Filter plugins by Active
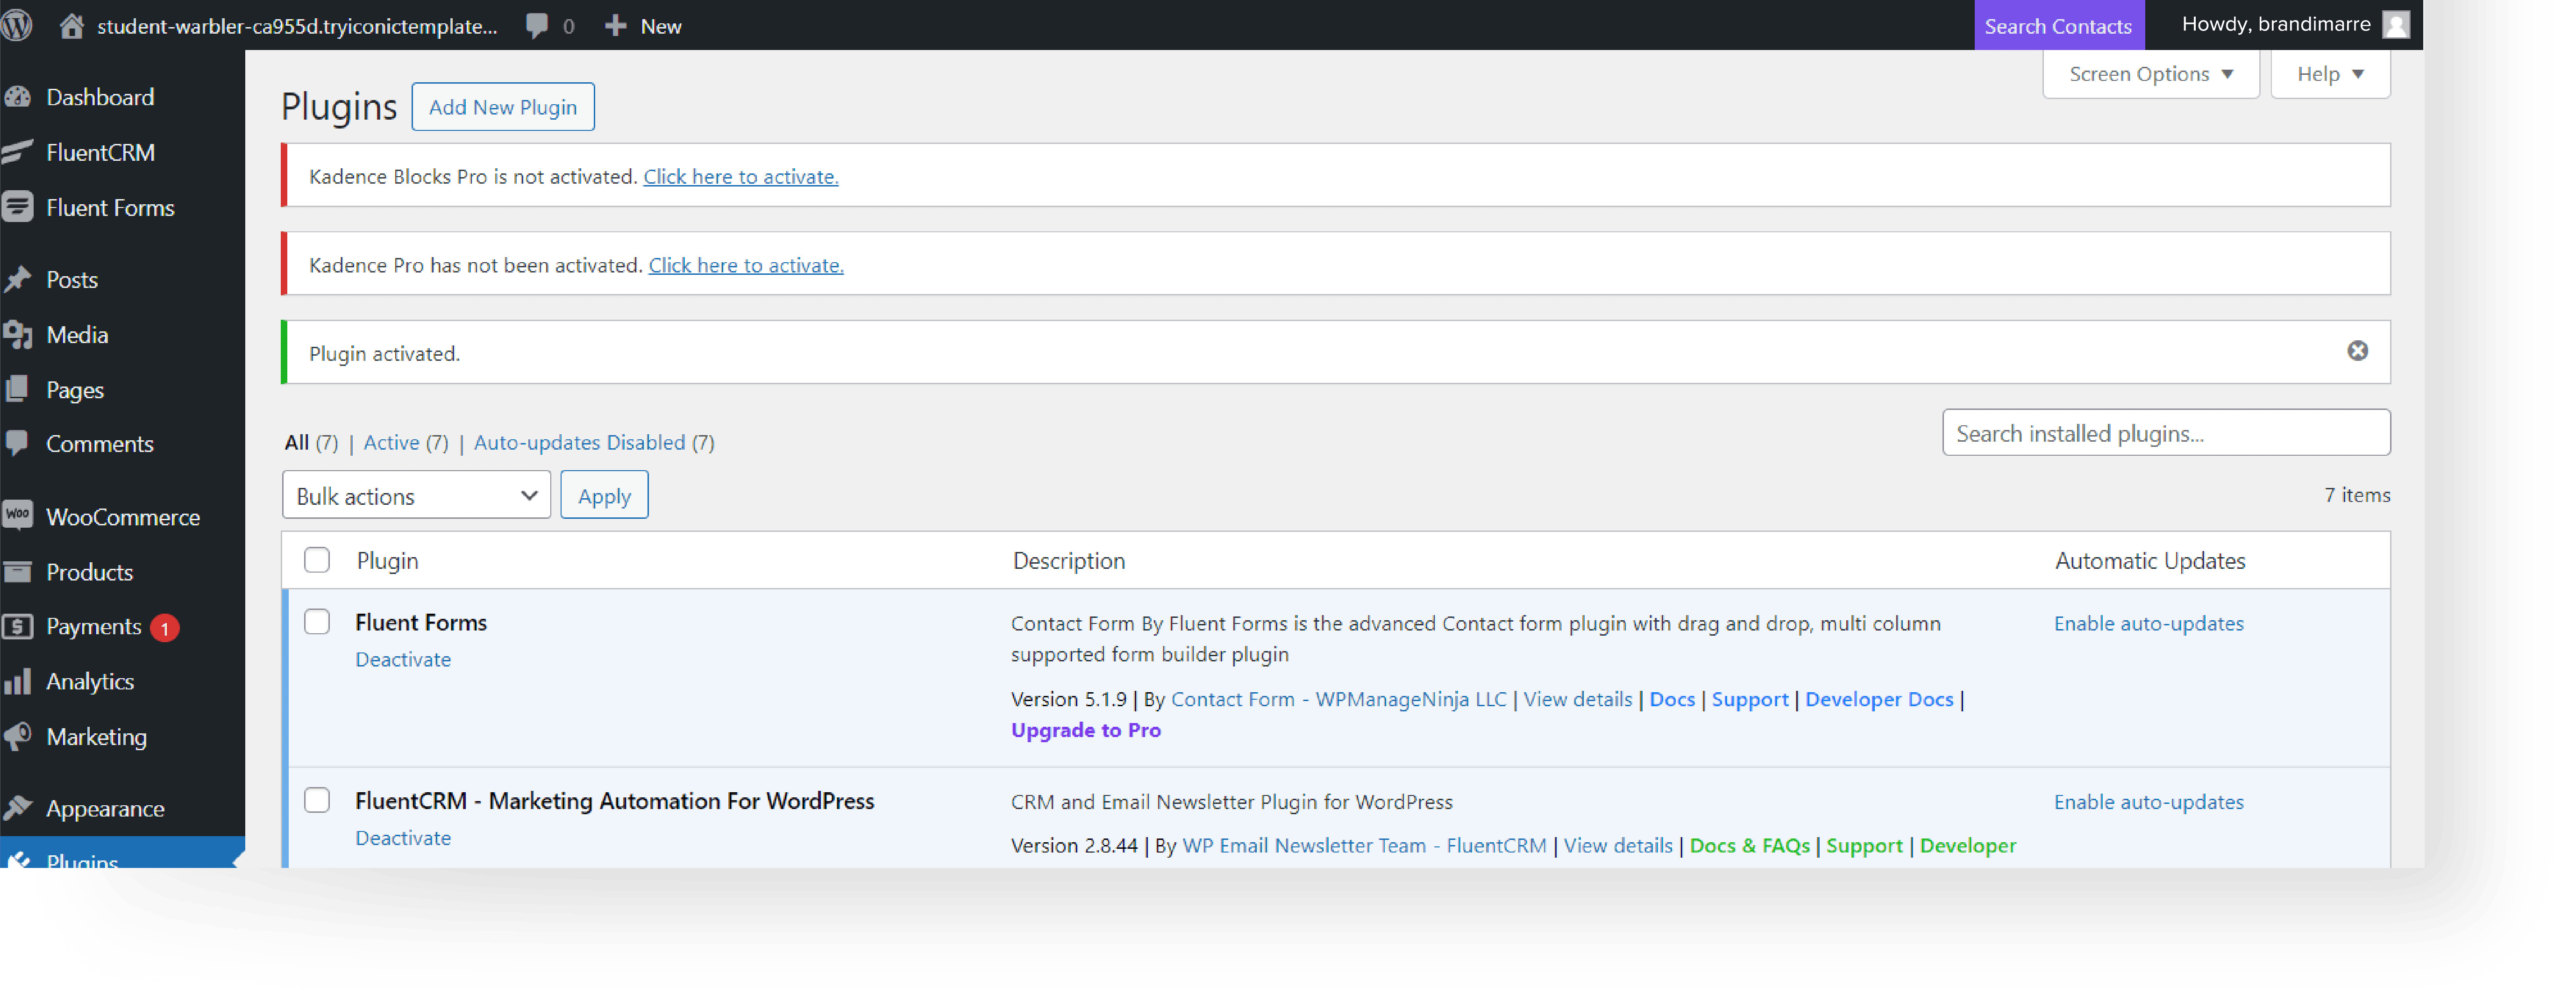This screenshot has height=996, width=2576. 391,442
